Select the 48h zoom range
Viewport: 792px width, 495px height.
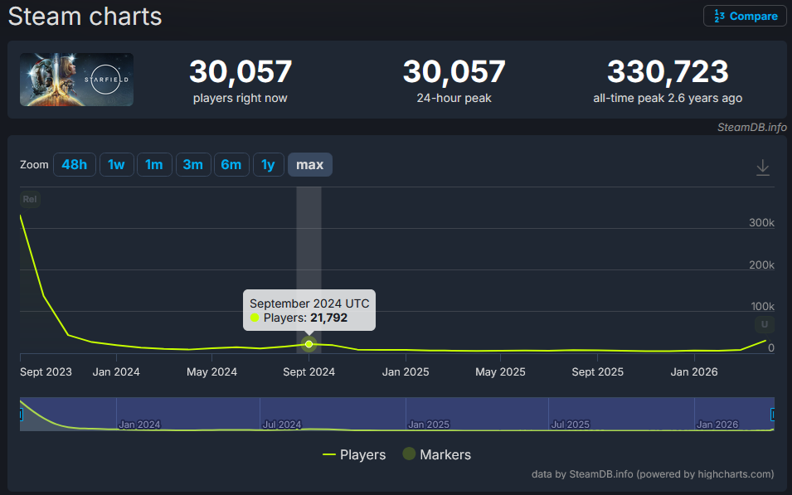coord(75,165)
